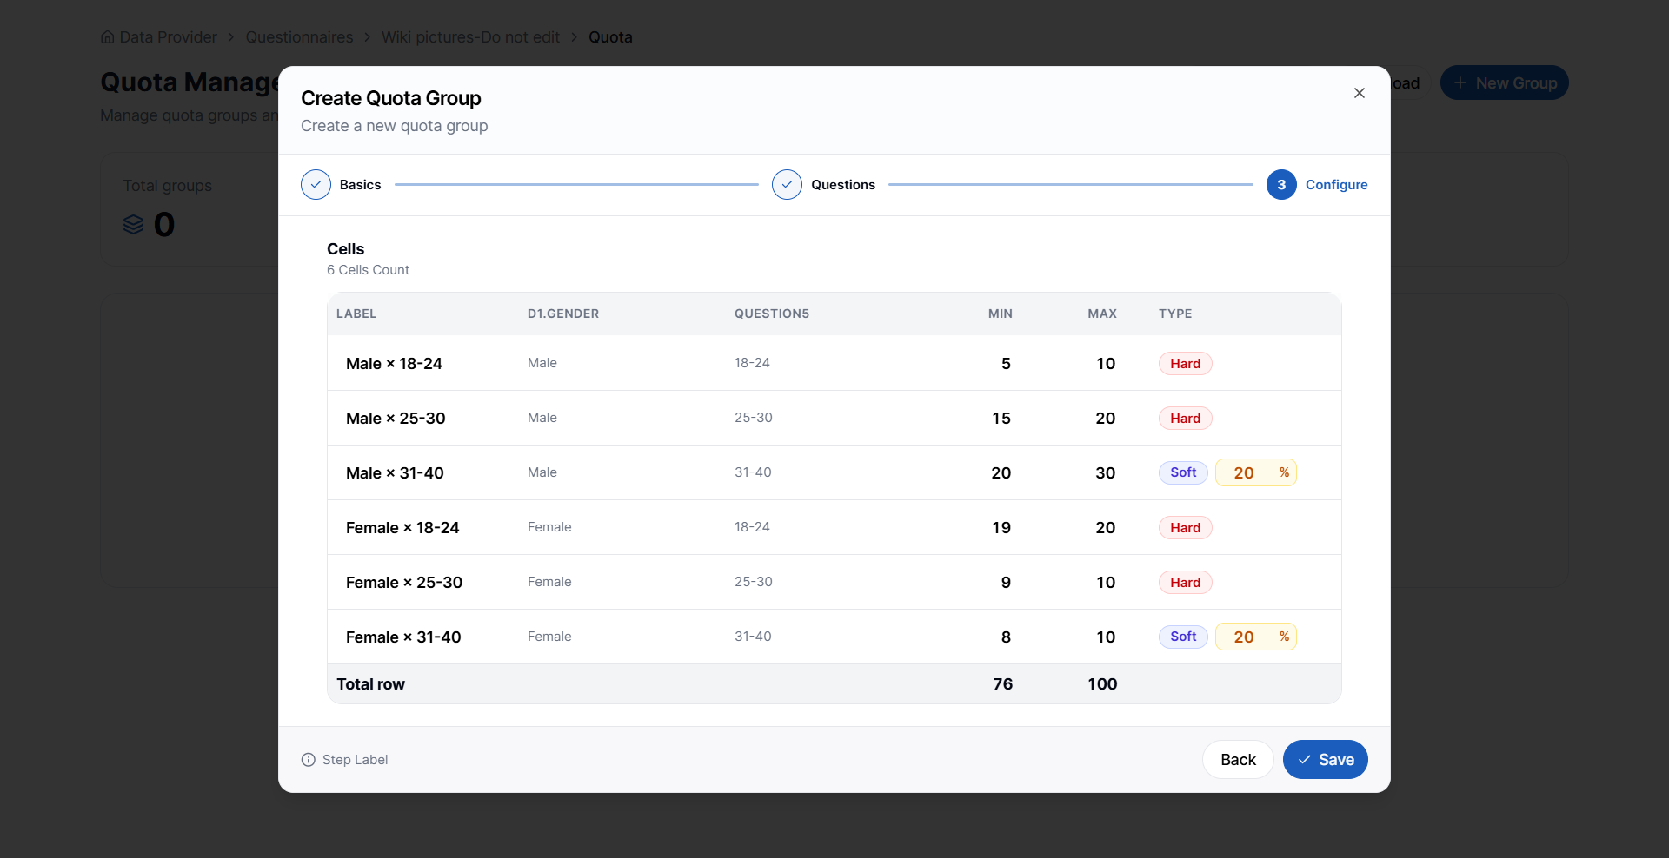This screenshot has height=858, width=1669.
Task: Open Questionnaires breadcrumb link
Action: (300, 37)
